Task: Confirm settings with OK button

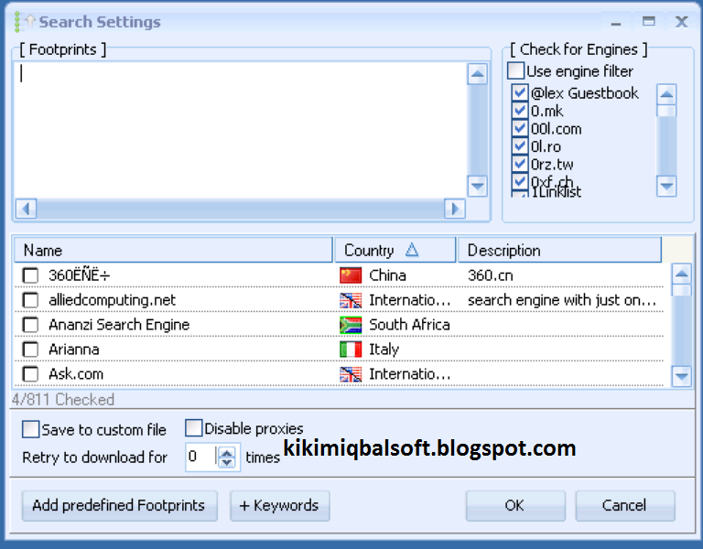Action: (x=515, y=505)
